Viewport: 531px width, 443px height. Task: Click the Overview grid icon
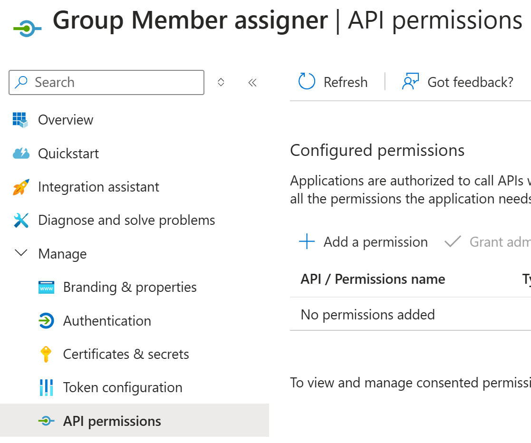coord(20,120)
